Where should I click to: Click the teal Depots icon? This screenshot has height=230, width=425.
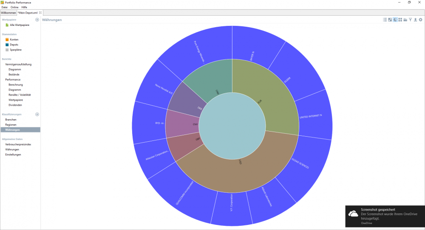(x=7, y=45)
